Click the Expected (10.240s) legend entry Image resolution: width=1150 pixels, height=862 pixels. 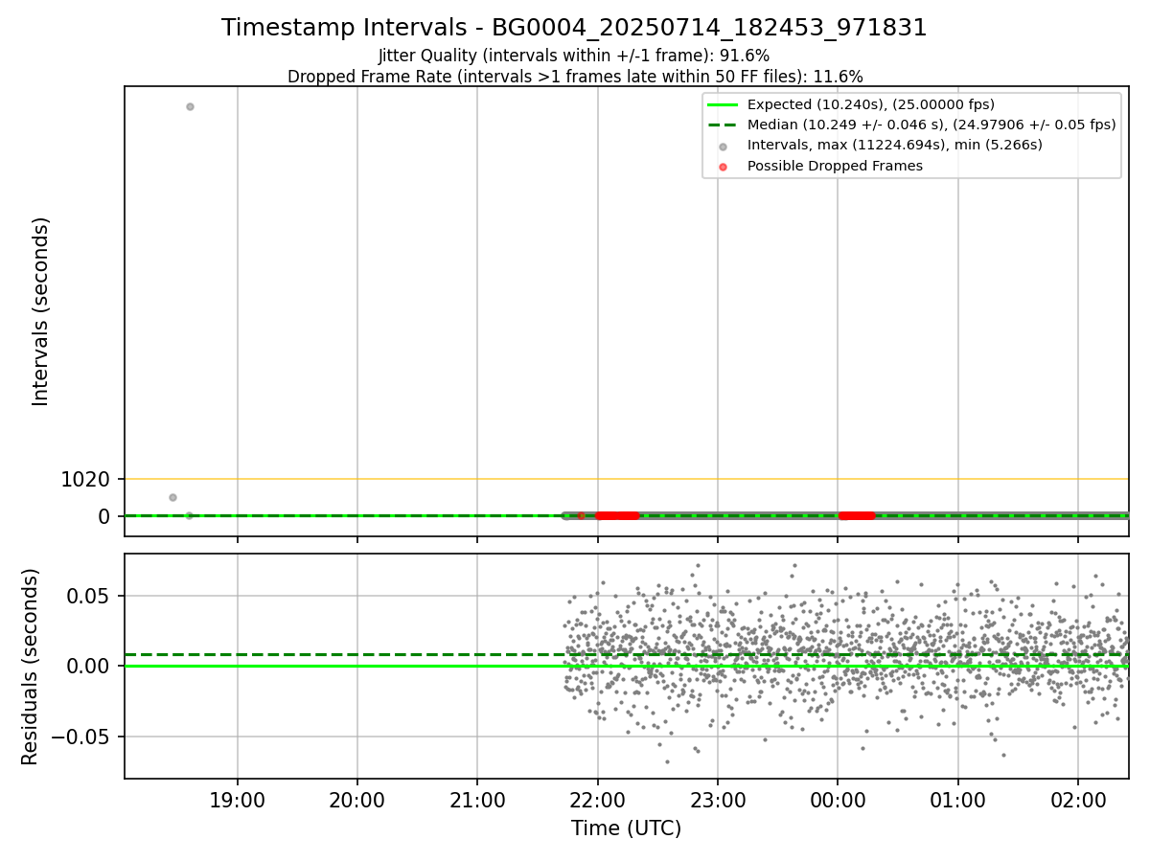click(870, 104)
